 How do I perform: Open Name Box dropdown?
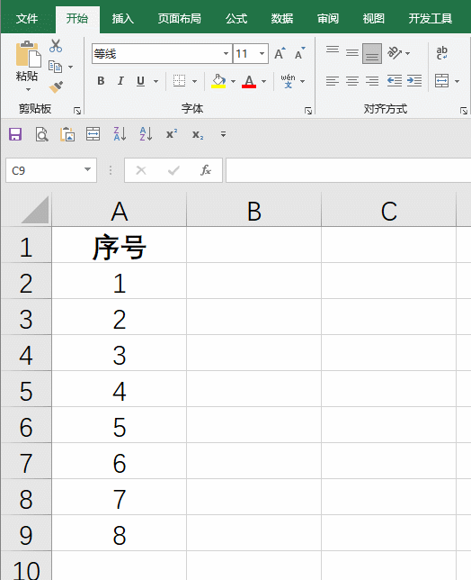pyautogui.click(x=87, y=169)
